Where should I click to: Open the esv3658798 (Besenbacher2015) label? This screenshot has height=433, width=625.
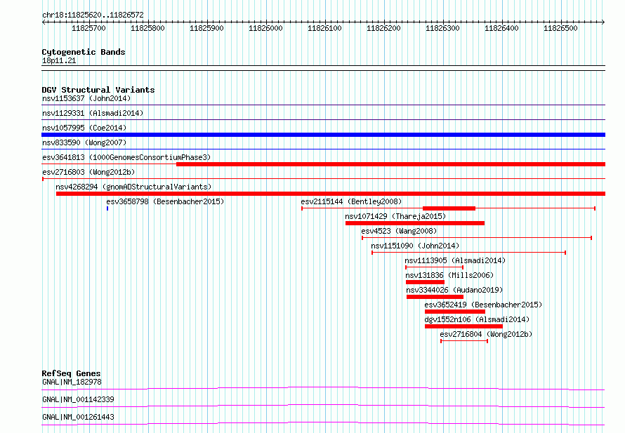pos(165,201)
